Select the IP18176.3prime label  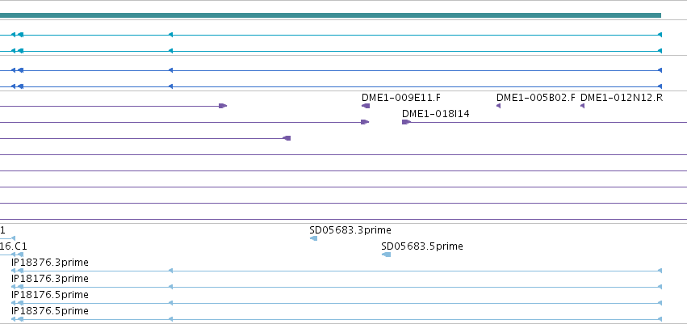(x=50, y=279)
